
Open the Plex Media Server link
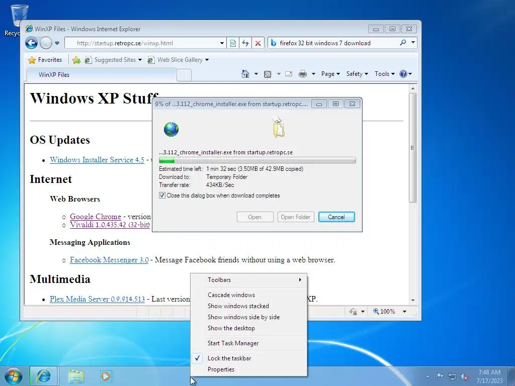[x=97, y=299]
